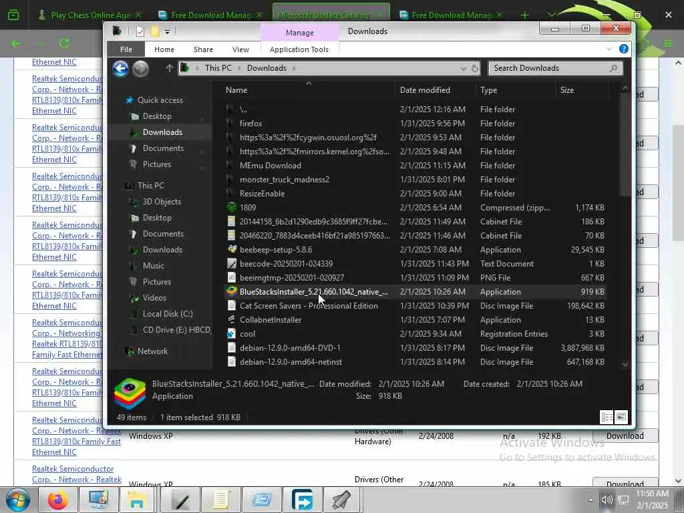Select Documents under Quick access
The image size is (684, 513).
[x=163, y=148]
